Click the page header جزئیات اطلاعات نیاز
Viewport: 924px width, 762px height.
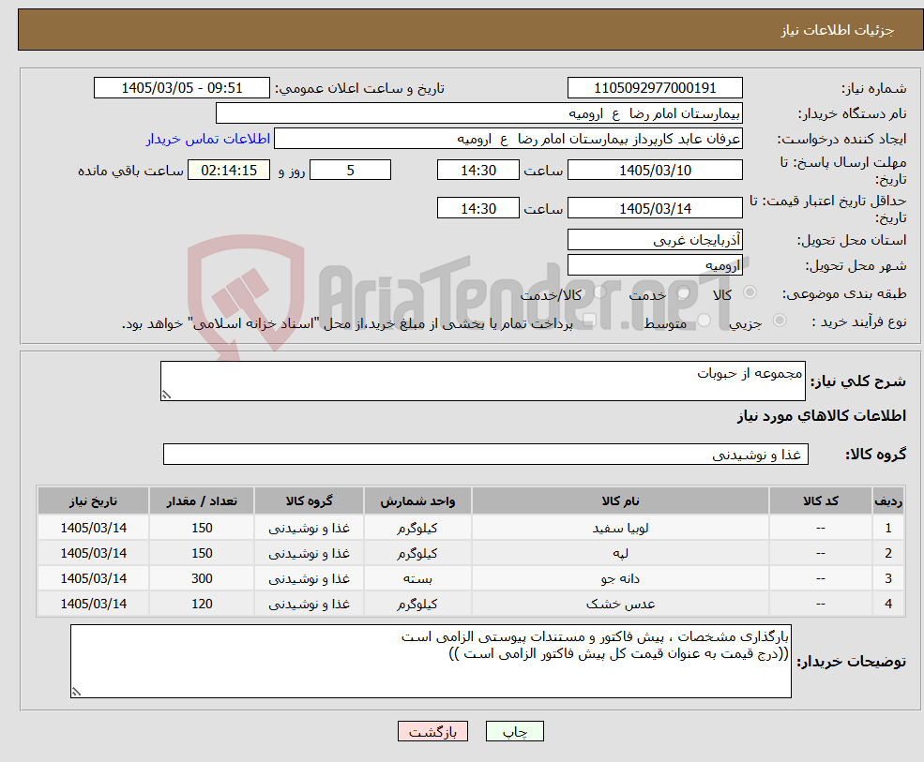(837, 30)
